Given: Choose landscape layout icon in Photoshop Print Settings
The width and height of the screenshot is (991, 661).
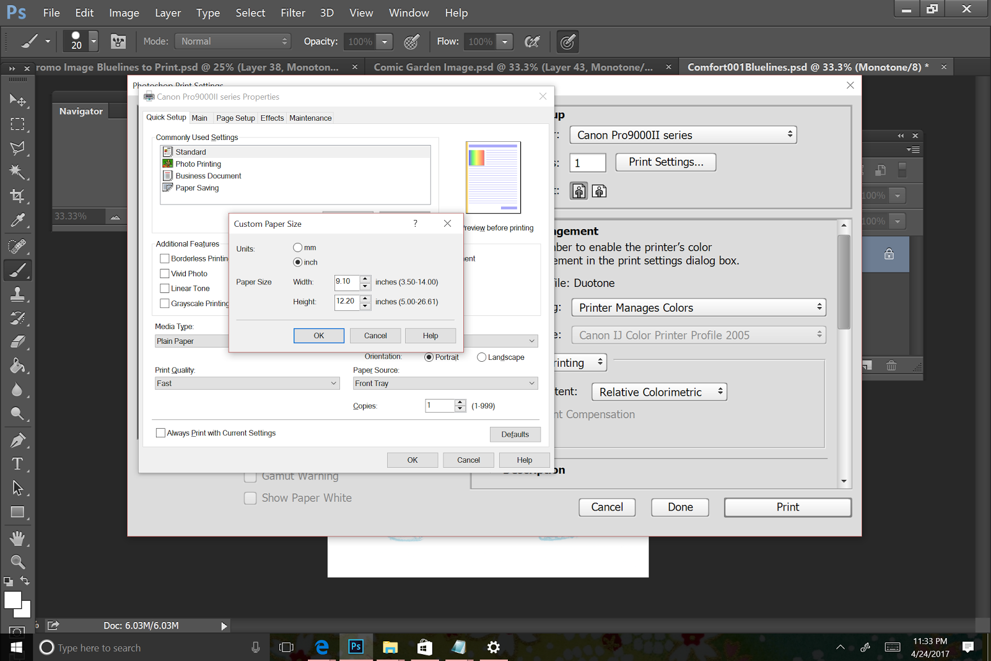Looking at the screenshot, I should pos(599,191).
